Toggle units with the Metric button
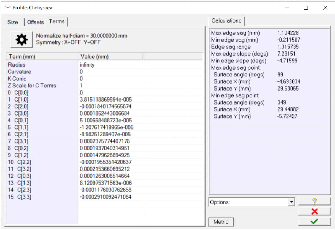This screenshot has height=230, width=335. pyautogui.click(x=221, y=222)
